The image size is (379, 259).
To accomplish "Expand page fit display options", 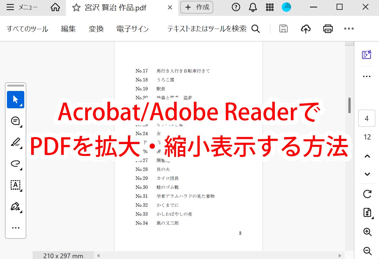I will 367,213.
